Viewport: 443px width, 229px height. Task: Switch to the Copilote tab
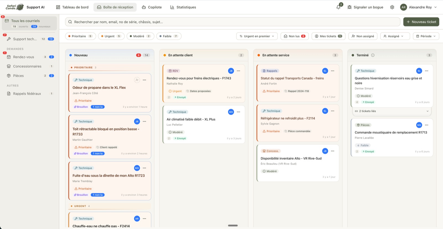coord(152,7)
